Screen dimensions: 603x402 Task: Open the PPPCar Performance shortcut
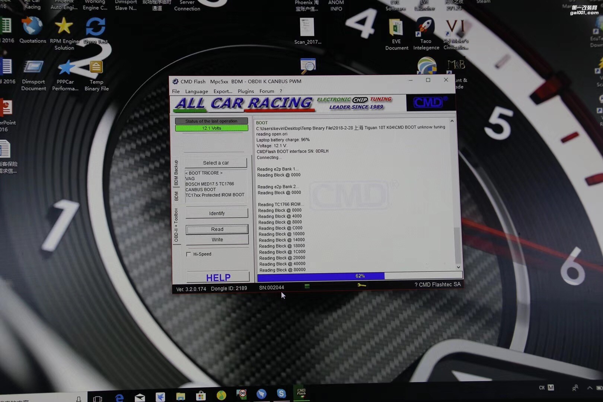tap(65, 76)
